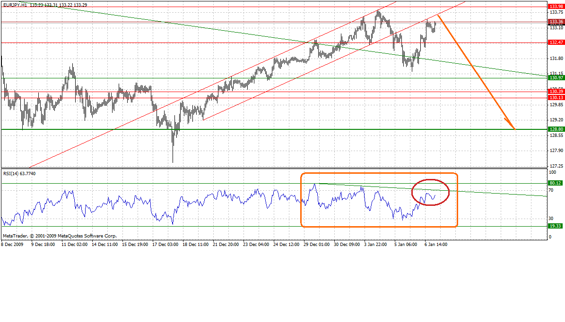
Task: Click the 8 Dec 2009 date label
Action: tap(12, 244)
